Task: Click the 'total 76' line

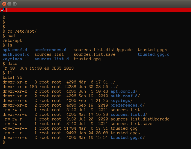Action: (x=12, y=77)
